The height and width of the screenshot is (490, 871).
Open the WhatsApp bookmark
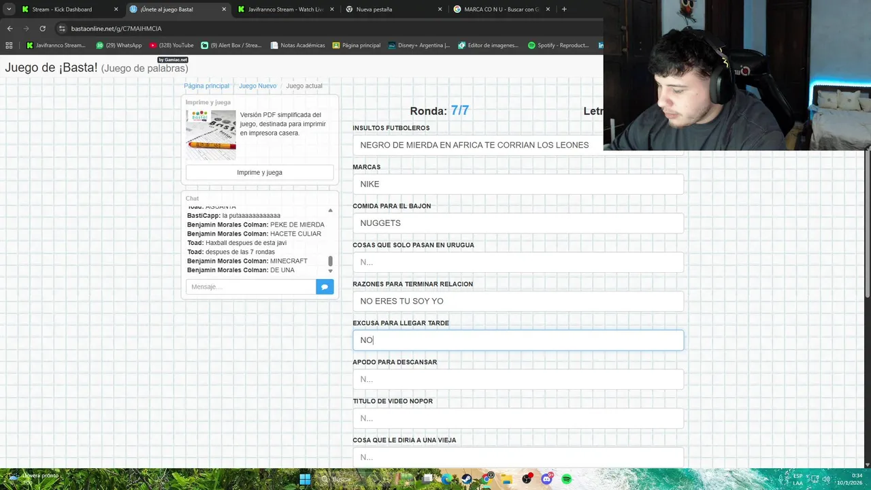pyautogui.click(x=119, y=46)
